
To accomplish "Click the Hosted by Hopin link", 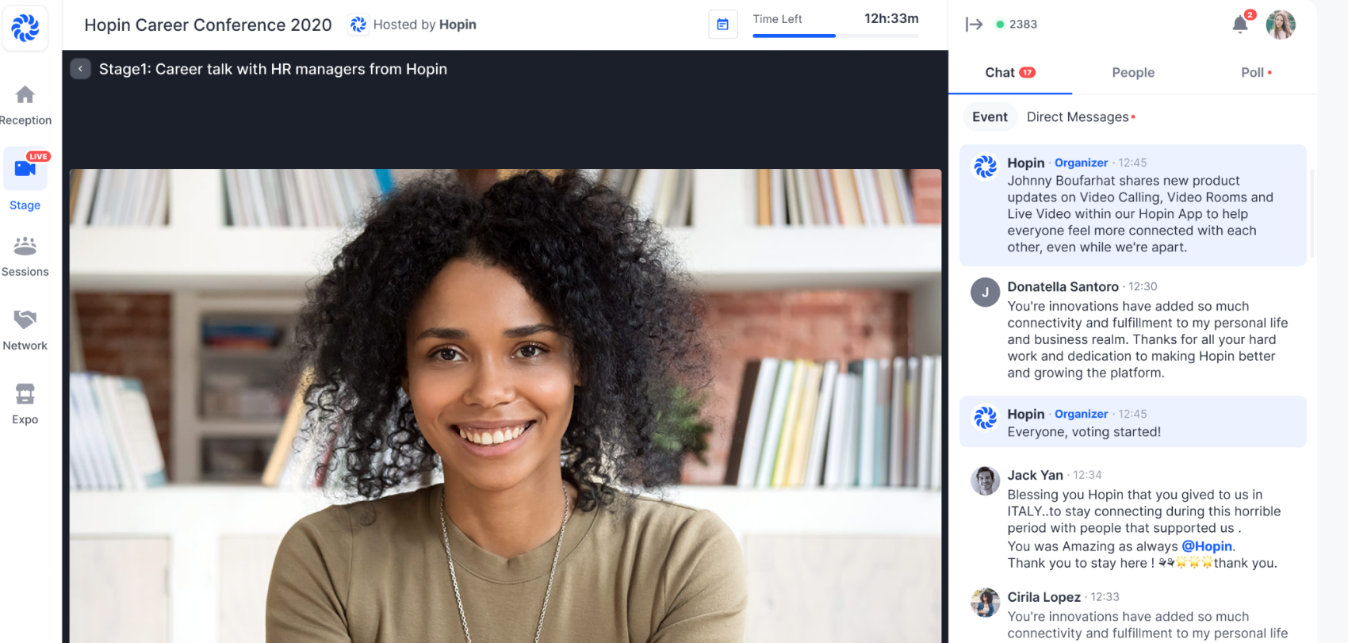I will (x=424, y=25).
